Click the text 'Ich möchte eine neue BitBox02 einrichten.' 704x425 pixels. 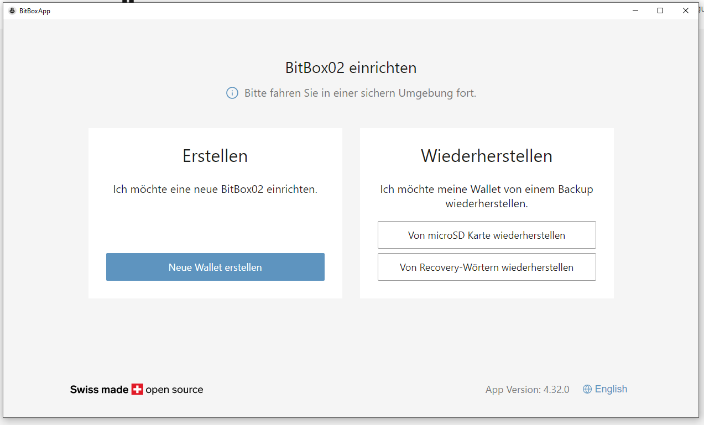tap(215, 189)
